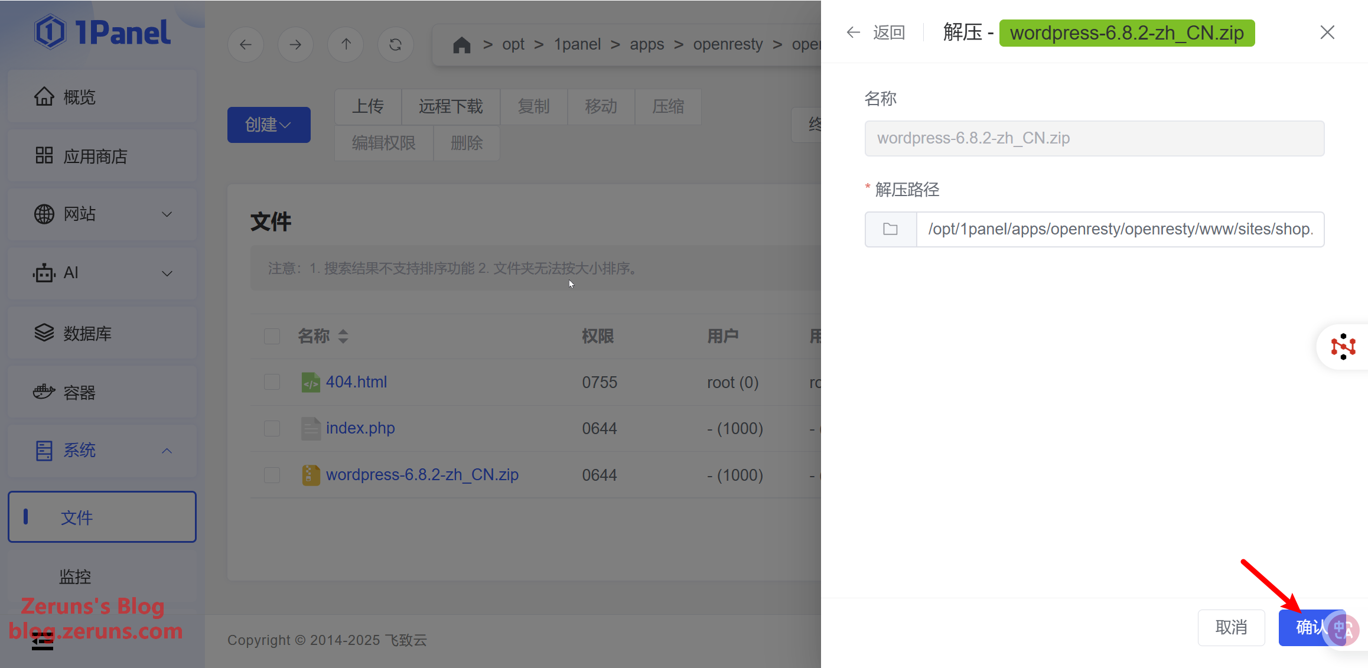Check the wordpress-6.8.2-zh_CN.zip row checkbox
1368x668 pixels.
[272, 475]
